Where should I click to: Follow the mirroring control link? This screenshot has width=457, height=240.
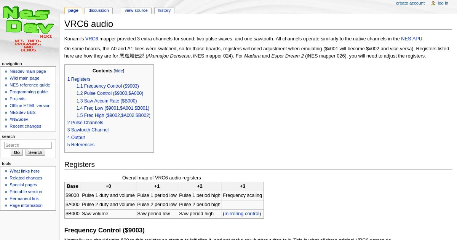tap(242, 214)
